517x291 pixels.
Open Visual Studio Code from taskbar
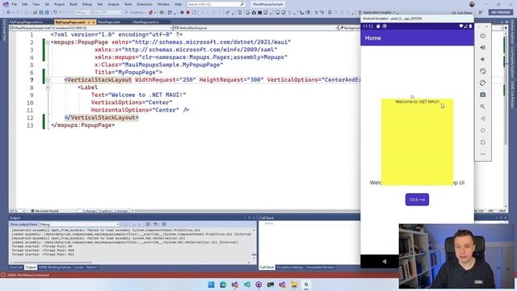click(x=246, y=285)
